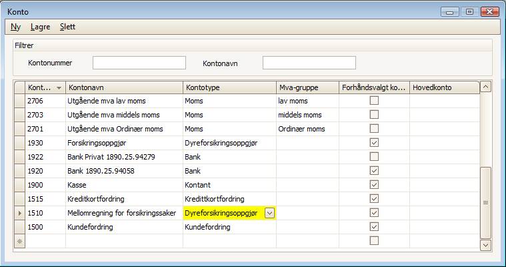Uncheck the checkbox for Kasse account 1900
Image resolution: width=506 pixels, height=267 pixels.
(374, 185)
